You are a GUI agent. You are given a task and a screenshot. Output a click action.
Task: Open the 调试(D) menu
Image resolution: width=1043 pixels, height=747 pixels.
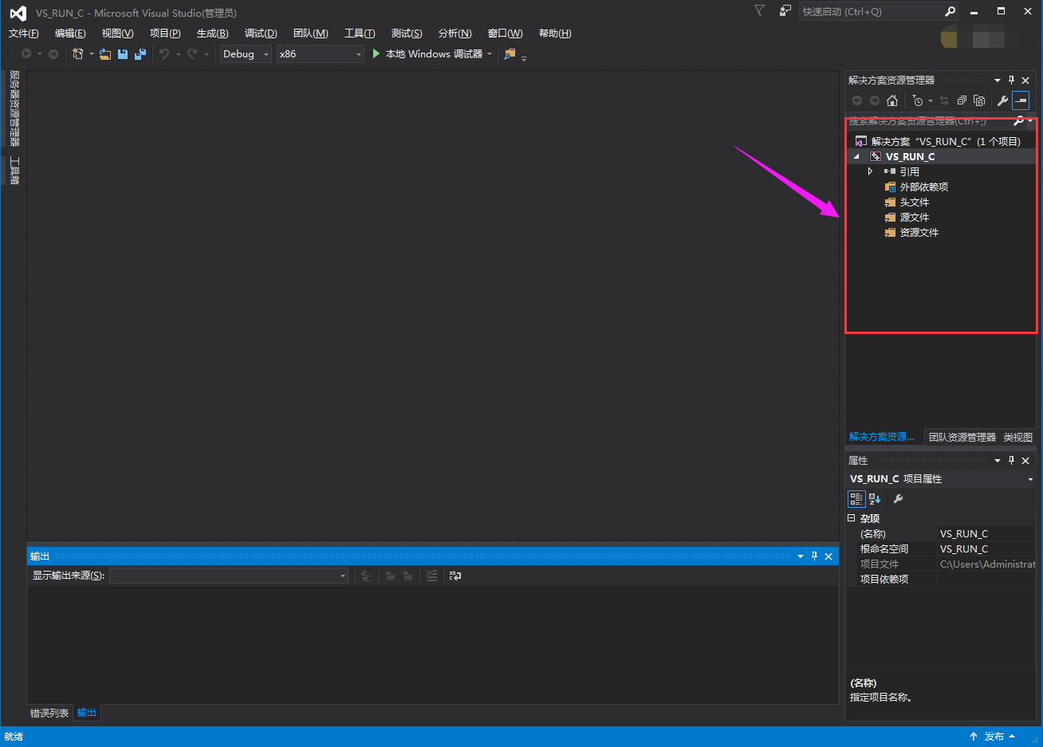click(261, 33)
